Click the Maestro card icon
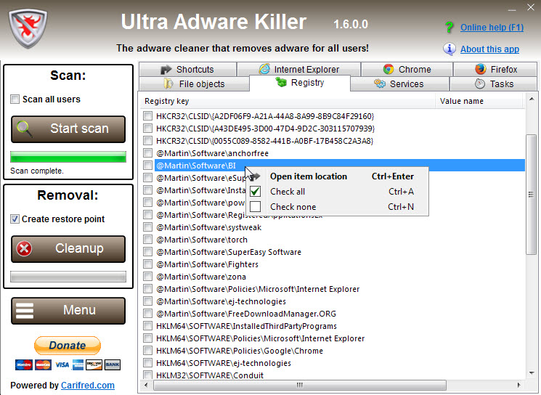Viewport: 541px width, 395px height. (24, 365)
